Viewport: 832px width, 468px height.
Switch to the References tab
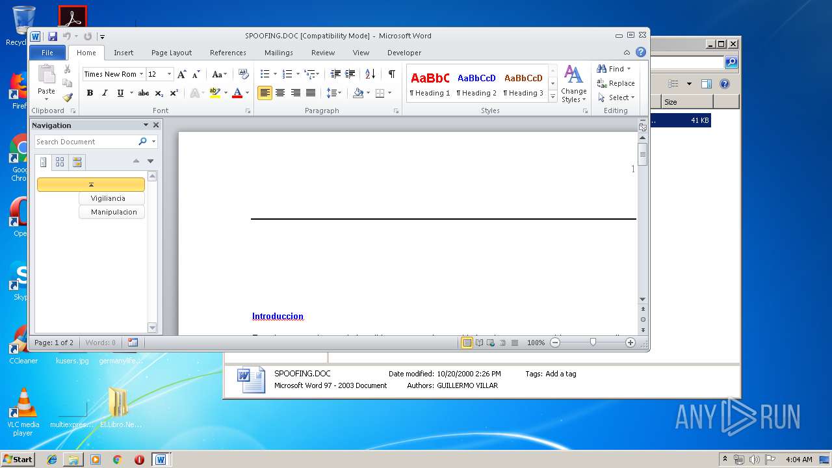pos(228,53)
